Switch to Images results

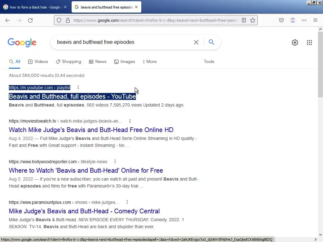[125, 61]
